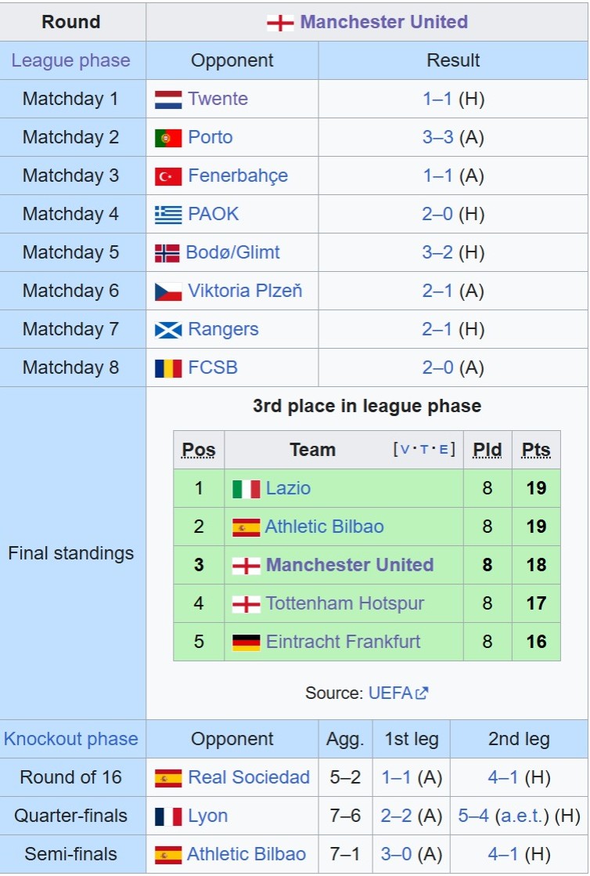The image size is (590, 876).
Task: Open the Viktoria Plzeň team link
Action: click(245, 291)
